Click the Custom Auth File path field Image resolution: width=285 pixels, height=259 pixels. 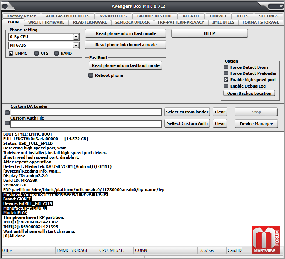(86, 124)
